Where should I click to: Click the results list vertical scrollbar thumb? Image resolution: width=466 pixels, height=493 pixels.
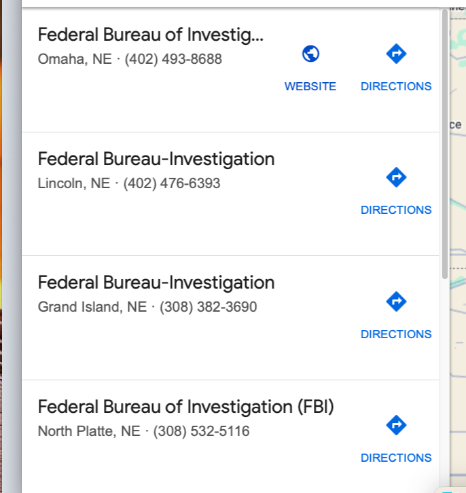(x=445, y=144)
